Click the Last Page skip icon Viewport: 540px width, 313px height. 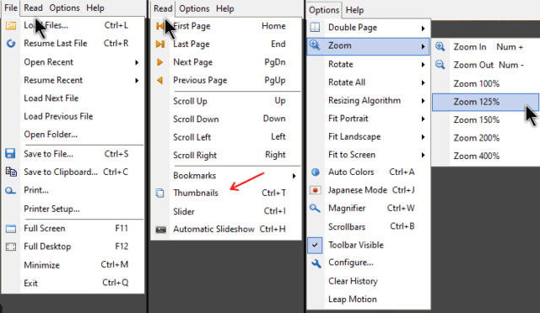[160, 44]
